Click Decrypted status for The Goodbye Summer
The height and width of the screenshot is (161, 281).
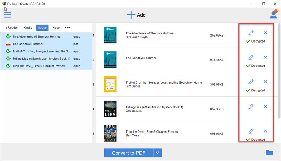pyautogui.click(x=255, y=66)
